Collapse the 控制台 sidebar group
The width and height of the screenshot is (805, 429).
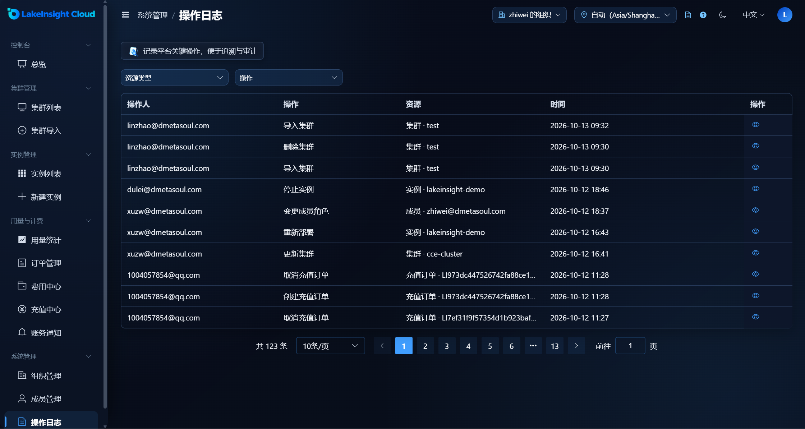(x=51, y=45)
